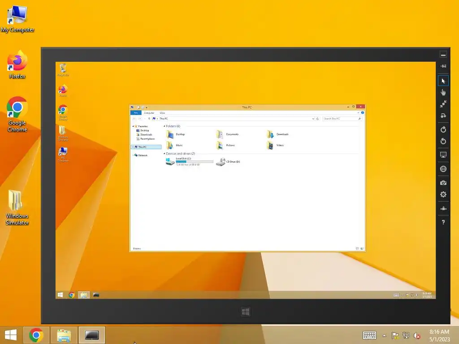The image size is (459, 344).
Task: Open View ribbon tab in This PC
Action: click(x=162, y=113)
